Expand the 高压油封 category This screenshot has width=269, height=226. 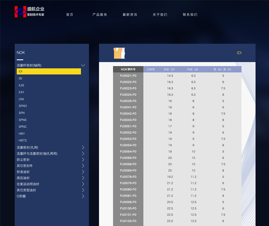click(x=83, y=178)
